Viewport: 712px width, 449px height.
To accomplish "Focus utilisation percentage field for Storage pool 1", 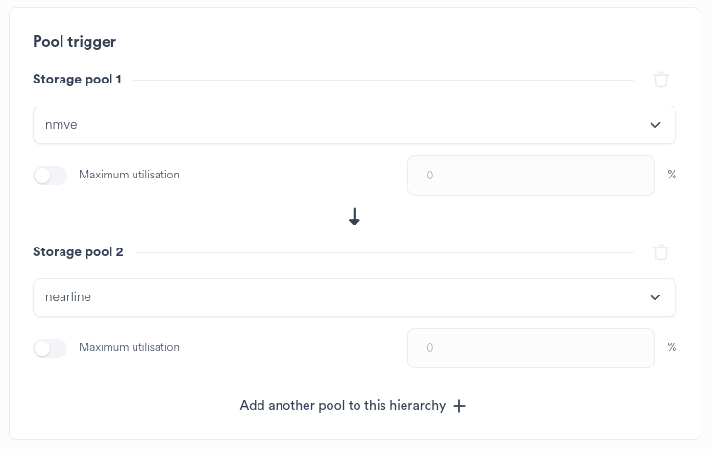I will [x=530, y=176].
